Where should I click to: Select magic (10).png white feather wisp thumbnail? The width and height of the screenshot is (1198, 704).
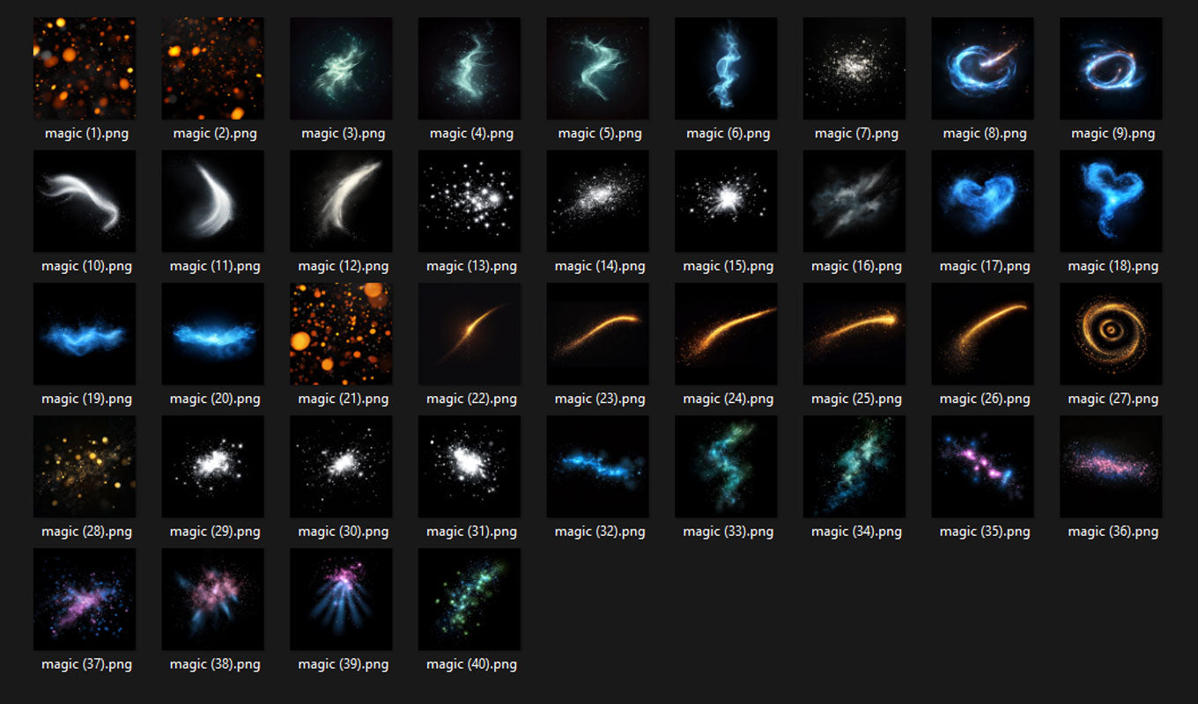click(85, 202)
